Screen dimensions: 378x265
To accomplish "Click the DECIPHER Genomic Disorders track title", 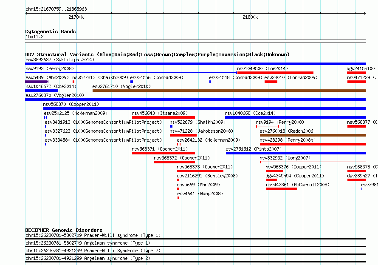I will tap(64, 230).
